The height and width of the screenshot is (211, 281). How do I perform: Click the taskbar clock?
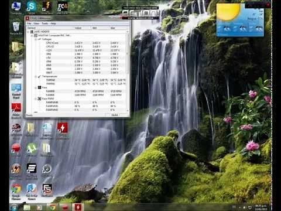point(261,207)
